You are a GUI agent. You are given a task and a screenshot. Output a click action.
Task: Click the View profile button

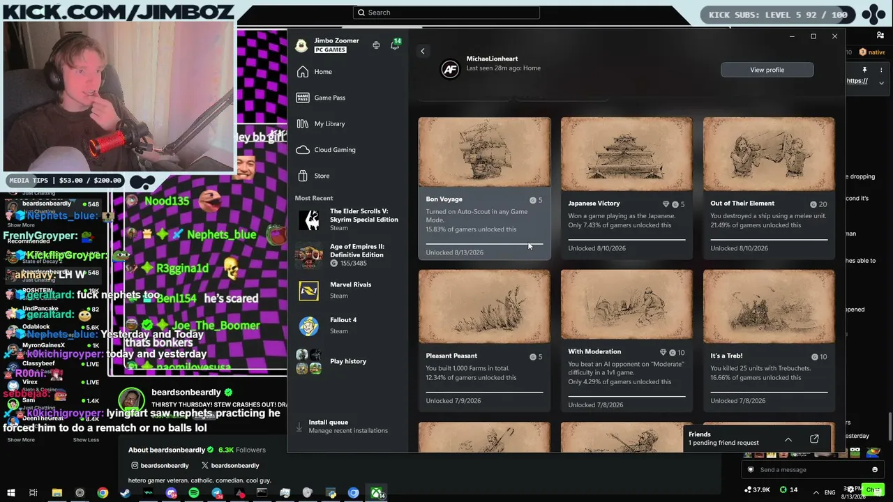click(x=767, y=70)
